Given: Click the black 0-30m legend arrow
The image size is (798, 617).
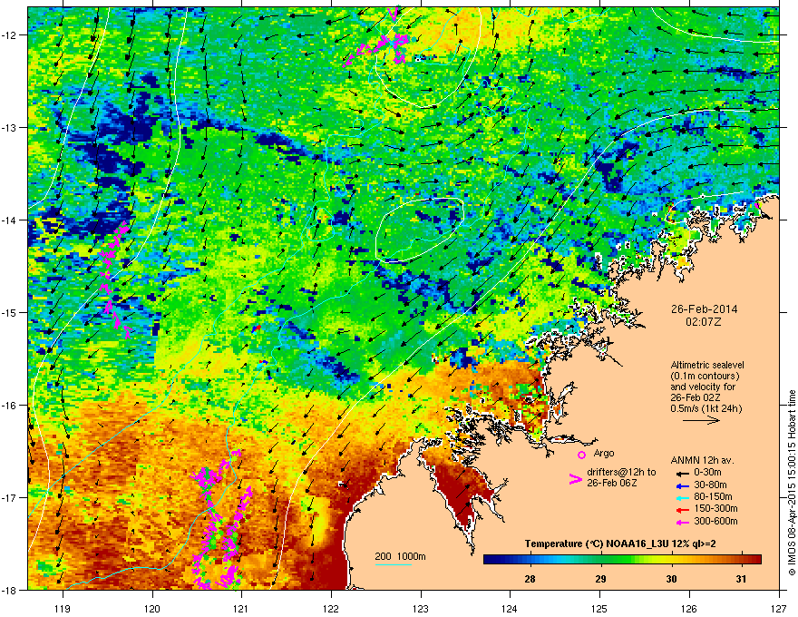Looking at the screenshot, I should pos(681,474).
